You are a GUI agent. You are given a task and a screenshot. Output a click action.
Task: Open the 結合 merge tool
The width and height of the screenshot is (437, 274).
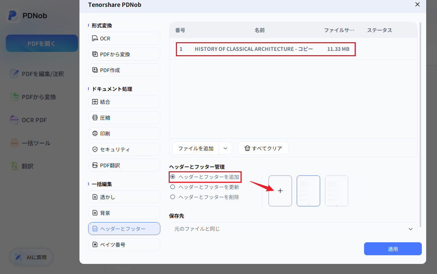tap(124, 102)
